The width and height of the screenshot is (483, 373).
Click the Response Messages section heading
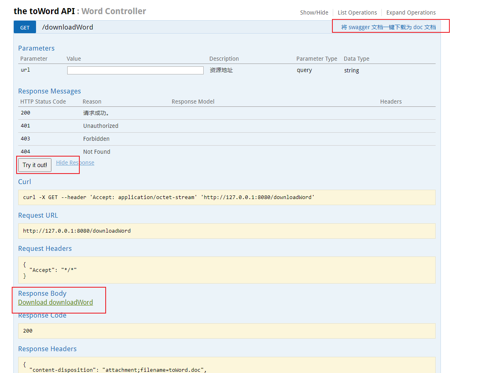[49, 91]
